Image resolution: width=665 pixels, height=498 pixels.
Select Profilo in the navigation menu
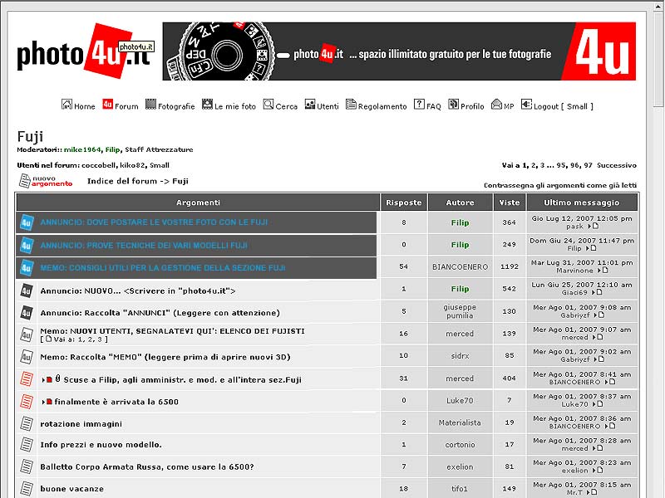472,106
